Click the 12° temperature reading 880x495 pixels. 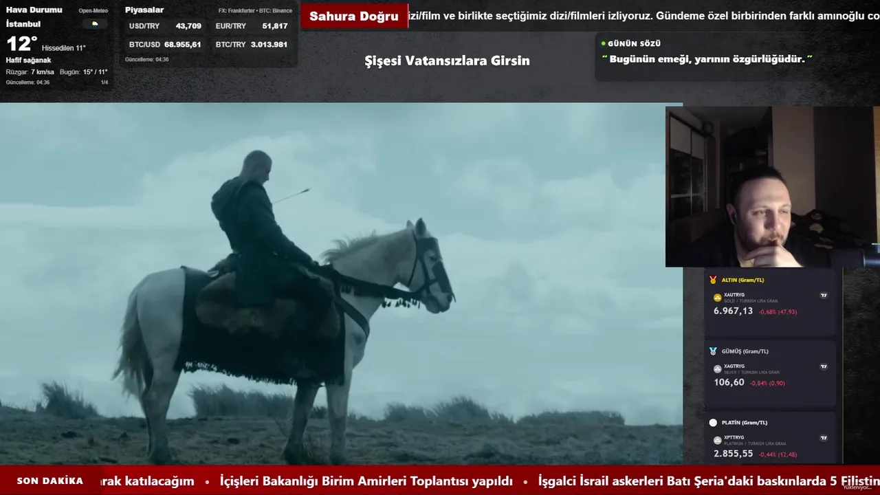click(21, 44)
